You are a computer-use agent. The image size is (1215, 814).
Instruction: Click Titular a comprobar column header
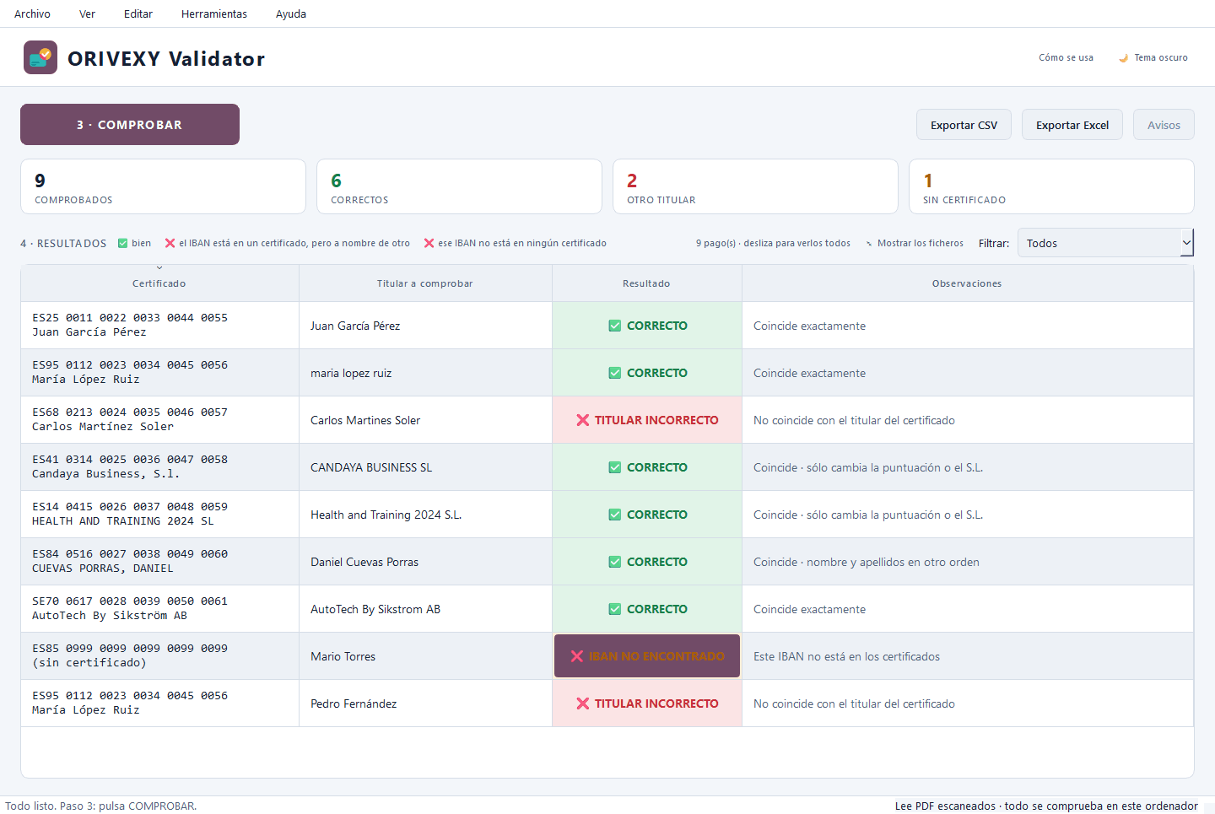coord(425,283)
